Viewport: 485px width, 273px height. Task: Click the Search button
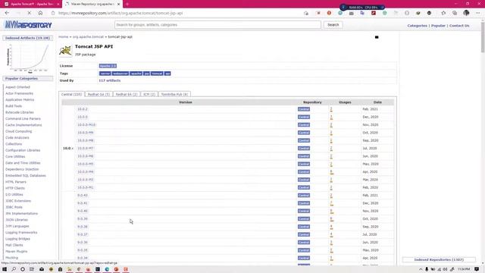pyautogui.click(x=333, y=25)
